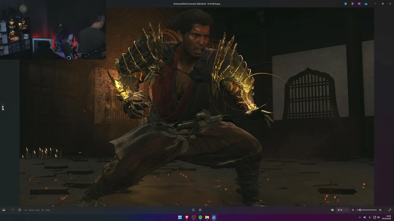The width and height of the screenshot is (394, 221).
Task: Click the OneDrive cloud icon in system tray
Action: coord(365,217)
